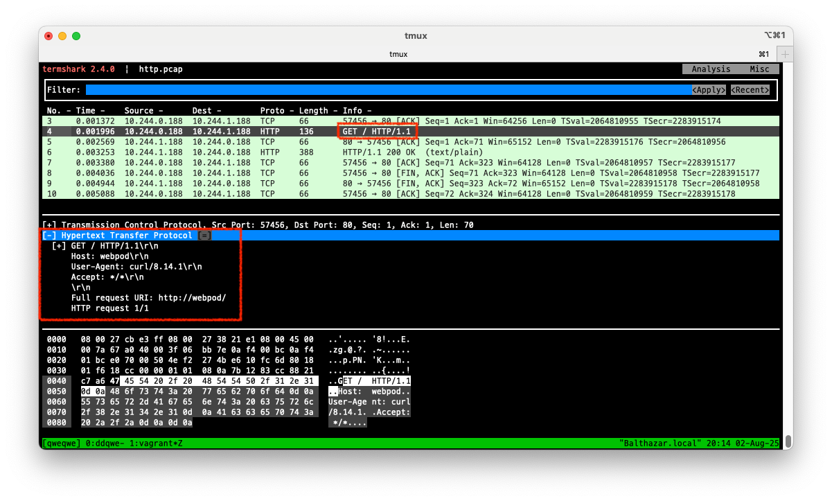Screen dimensions: 832x501
Task: Expand the Transmission Control Protocol section
Action: pos(49,225)
